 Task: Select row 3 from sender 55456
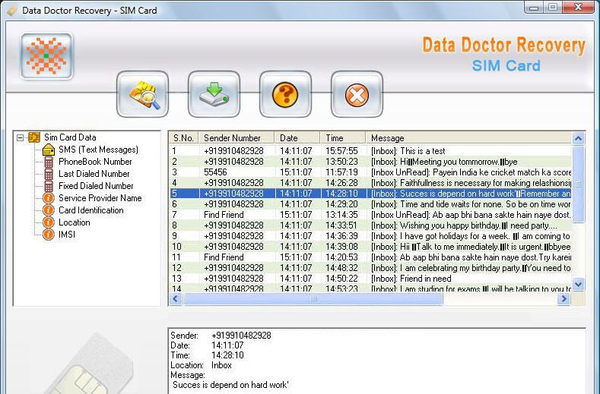[x=370, y=172]
